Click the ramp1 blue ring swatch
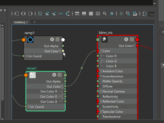The height and width of the screenshot is (123, 164). tap(30, 40)
